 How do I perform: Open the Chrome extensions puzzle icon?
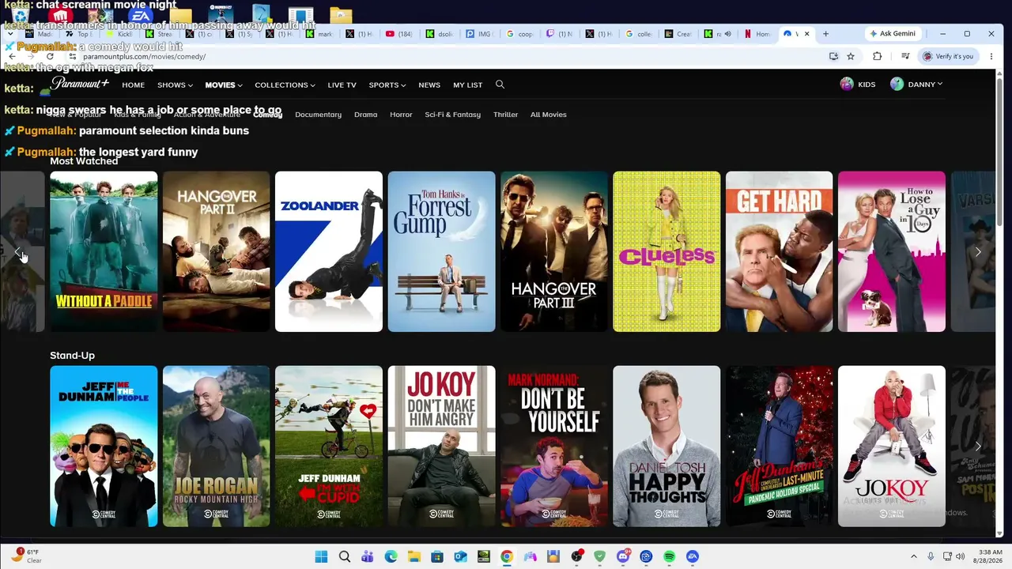[x=877, y=56]
